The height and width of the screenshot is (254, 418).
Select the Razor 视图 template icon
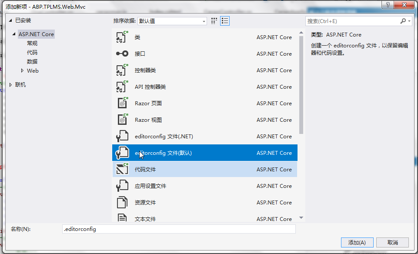[x=122, y=120]
